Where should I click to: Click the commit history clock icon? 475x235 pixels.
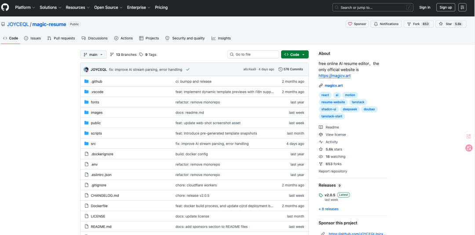[280, 70]
